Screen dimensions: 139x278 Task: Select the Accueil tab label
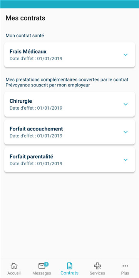14,273
